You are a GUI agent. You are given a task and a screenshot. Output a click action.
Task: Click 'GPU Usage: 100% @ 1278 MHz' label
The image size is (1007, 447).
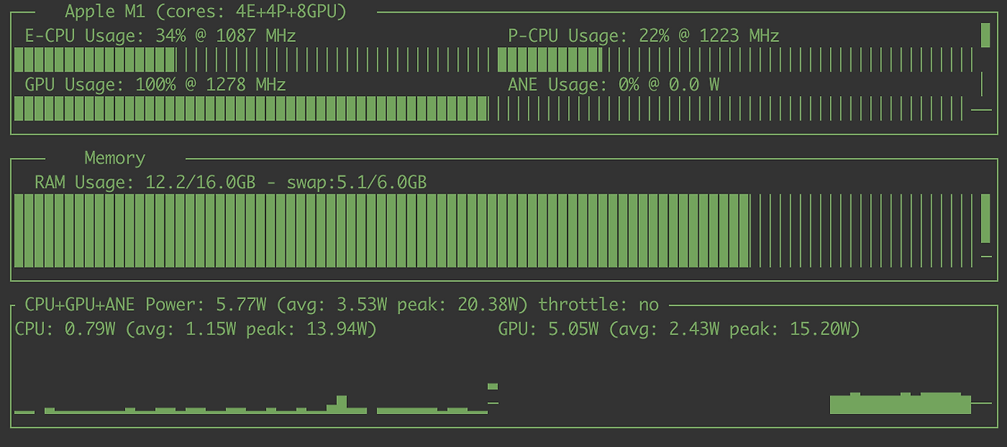(155, 85)
